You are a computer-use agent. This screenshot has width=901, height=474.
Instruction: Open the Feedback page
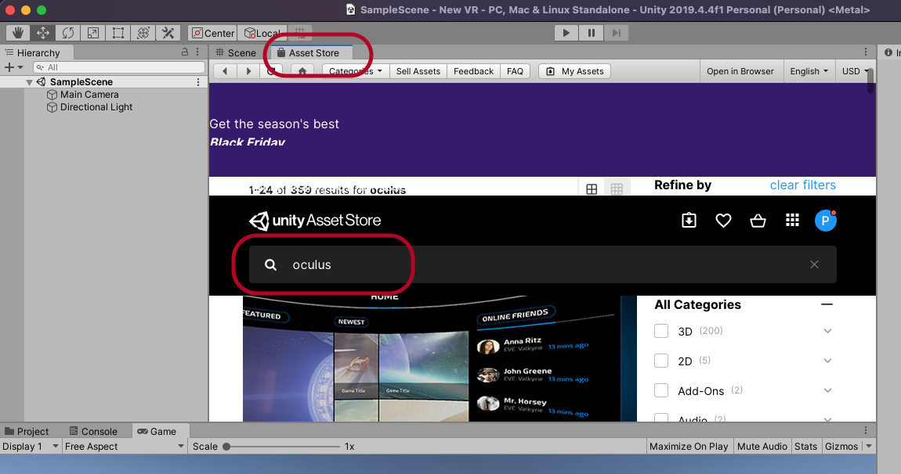point(473,71)
